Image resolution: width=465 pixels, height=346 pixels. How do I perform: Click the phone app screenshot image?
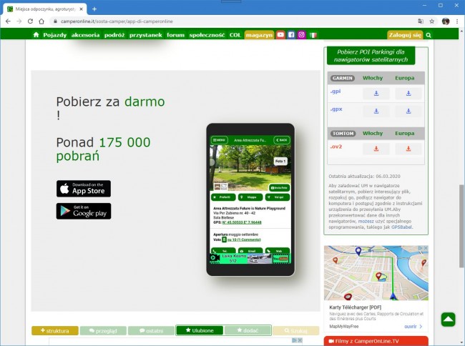click(x=250, y=199)
